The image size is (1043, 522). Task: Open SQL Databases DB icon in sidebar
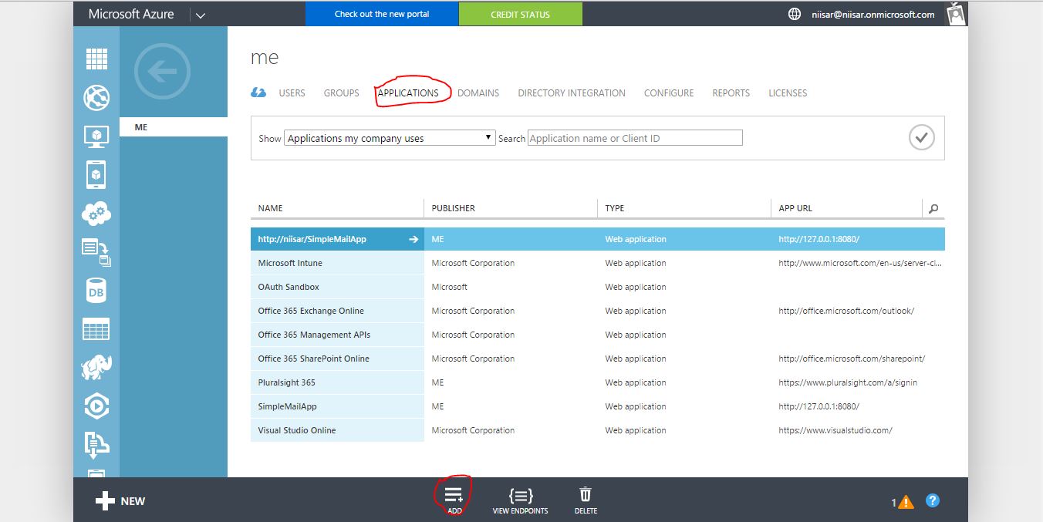point(96,291)
